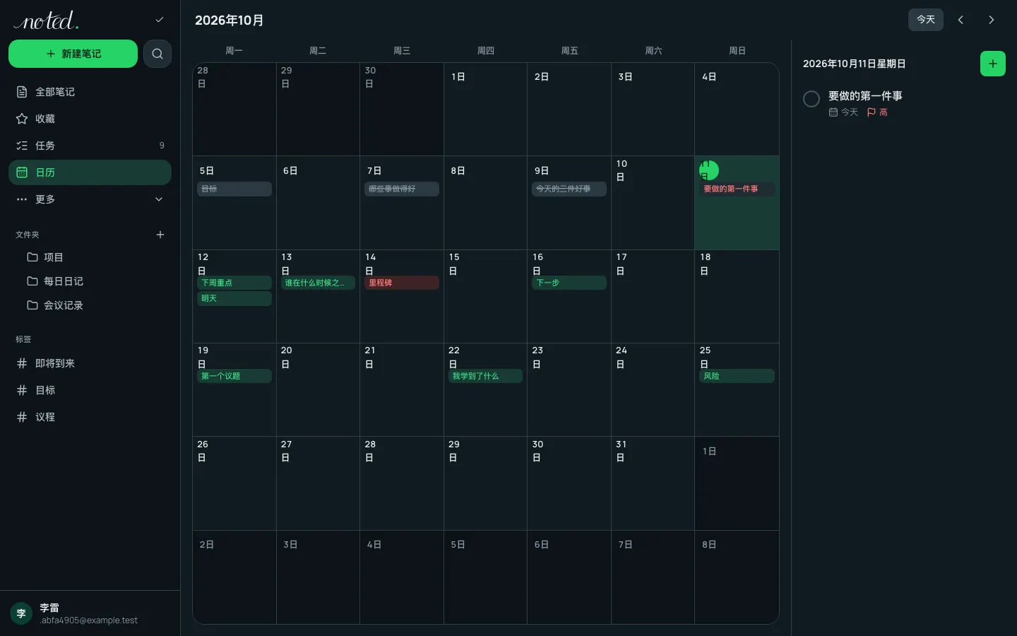Click the search magnifier icon
Image resolution: width=1017 pixels, height=636 pixels.
(157, 54)
